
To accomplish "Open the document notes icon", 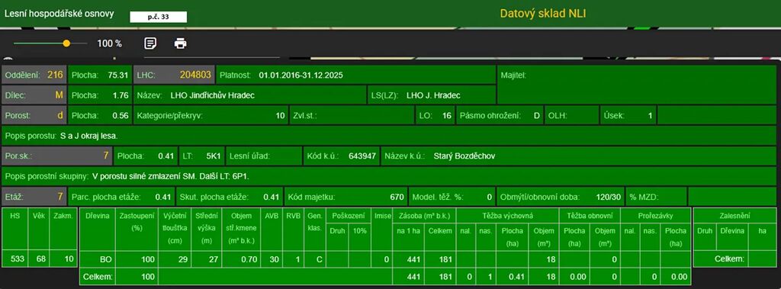I will [x=150, y=43].
